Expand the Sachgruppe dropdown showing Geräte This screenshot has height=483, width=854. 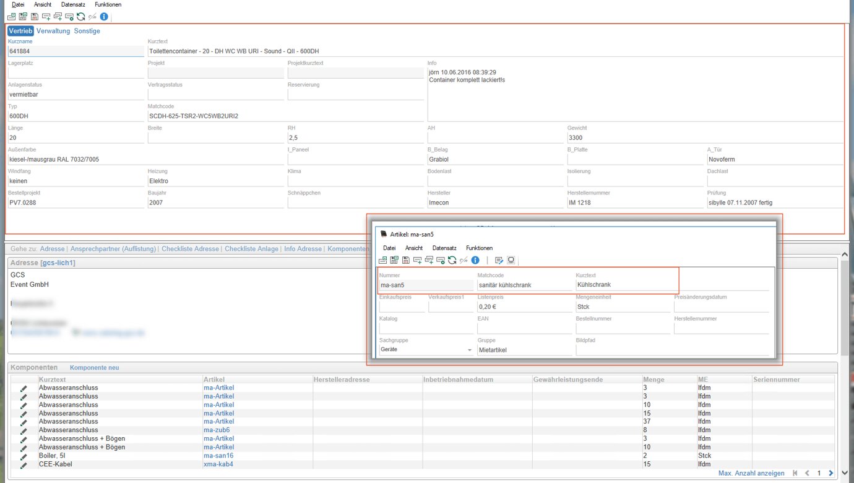(x=469, y=350)
